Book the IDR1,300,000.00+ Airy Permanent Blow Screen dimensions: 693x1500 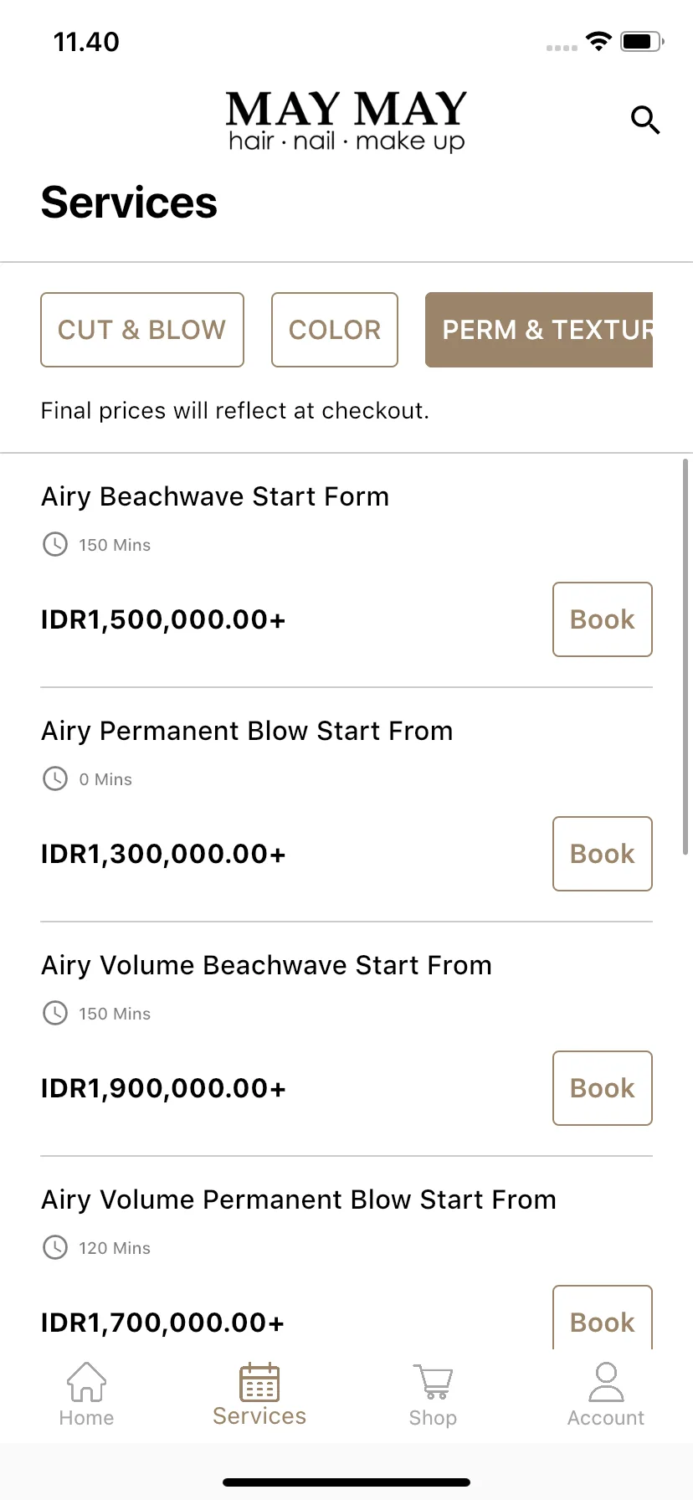click(603, 854)
